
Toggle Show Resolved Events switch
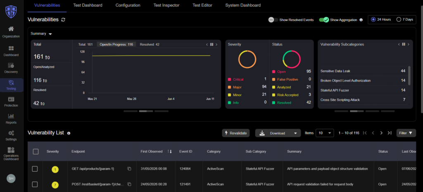[273, 20]
